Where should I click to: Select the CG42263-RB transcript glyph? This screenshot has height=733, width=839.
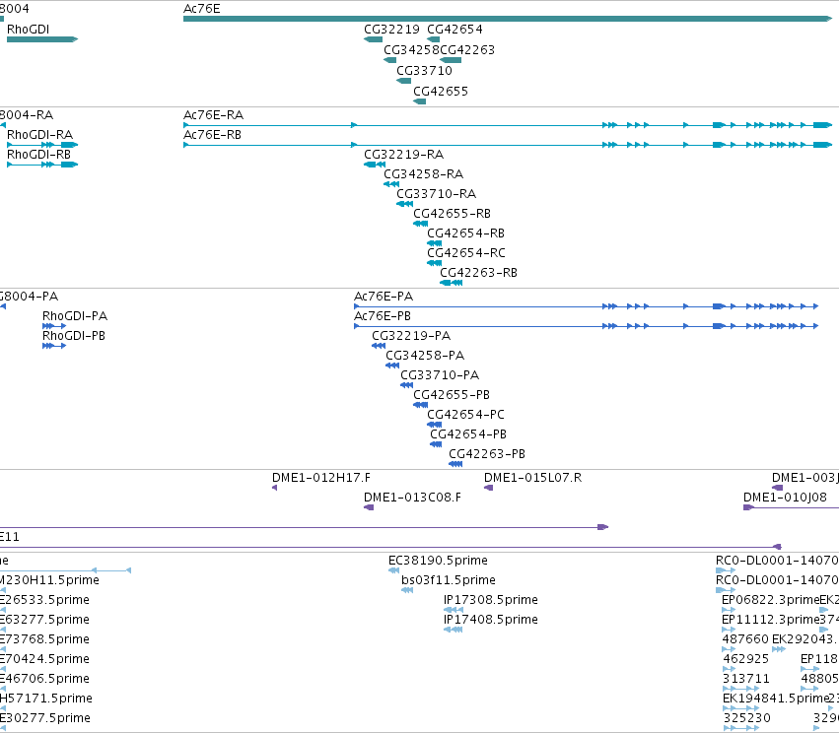[452, 284]
